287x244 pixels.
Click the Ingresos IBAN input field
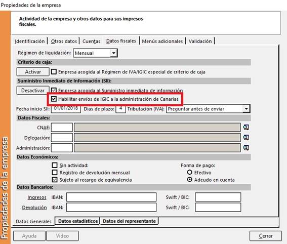click(111, 197)
